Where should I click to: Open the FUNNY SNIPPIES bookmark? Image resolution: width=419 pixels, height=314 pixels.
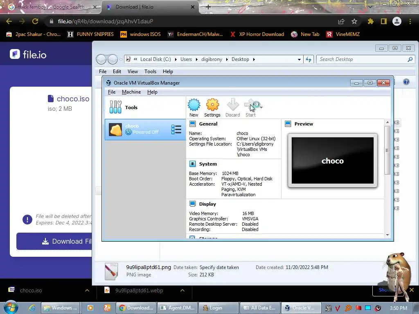[x=90, y=34]
